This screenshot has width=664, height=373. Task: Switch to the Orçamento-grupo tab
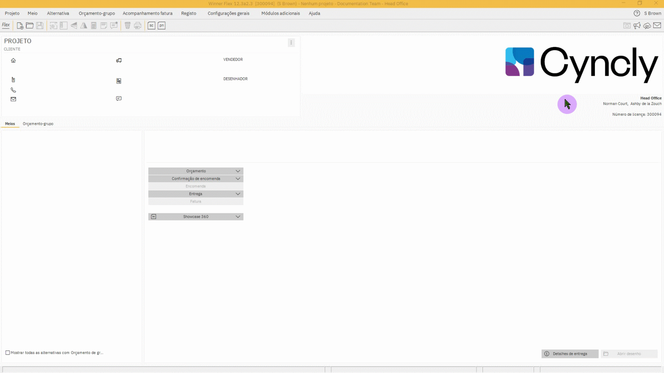[x=38, y=124]
